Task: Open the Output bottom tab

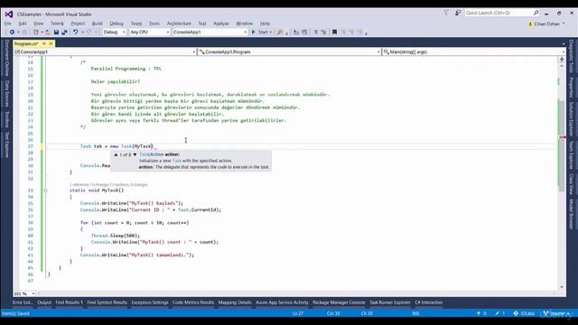Action: click(x=44, y=302)
